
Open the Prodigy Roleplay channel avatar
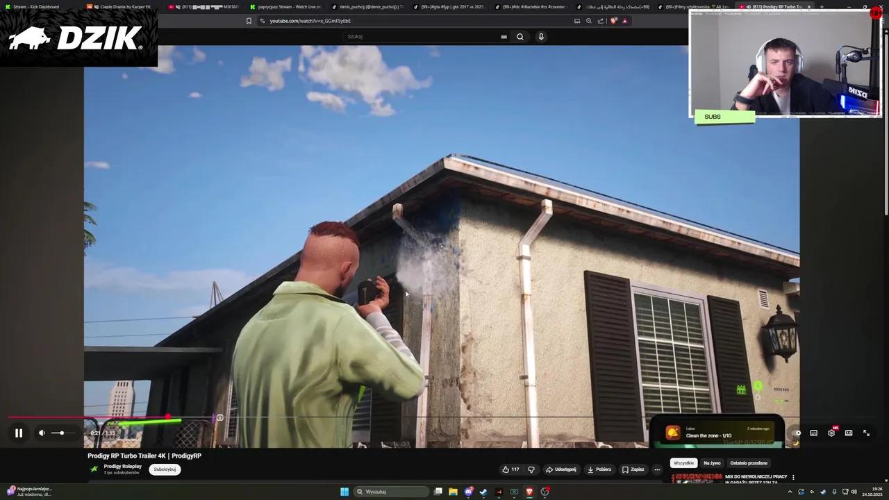pos(94,469)
